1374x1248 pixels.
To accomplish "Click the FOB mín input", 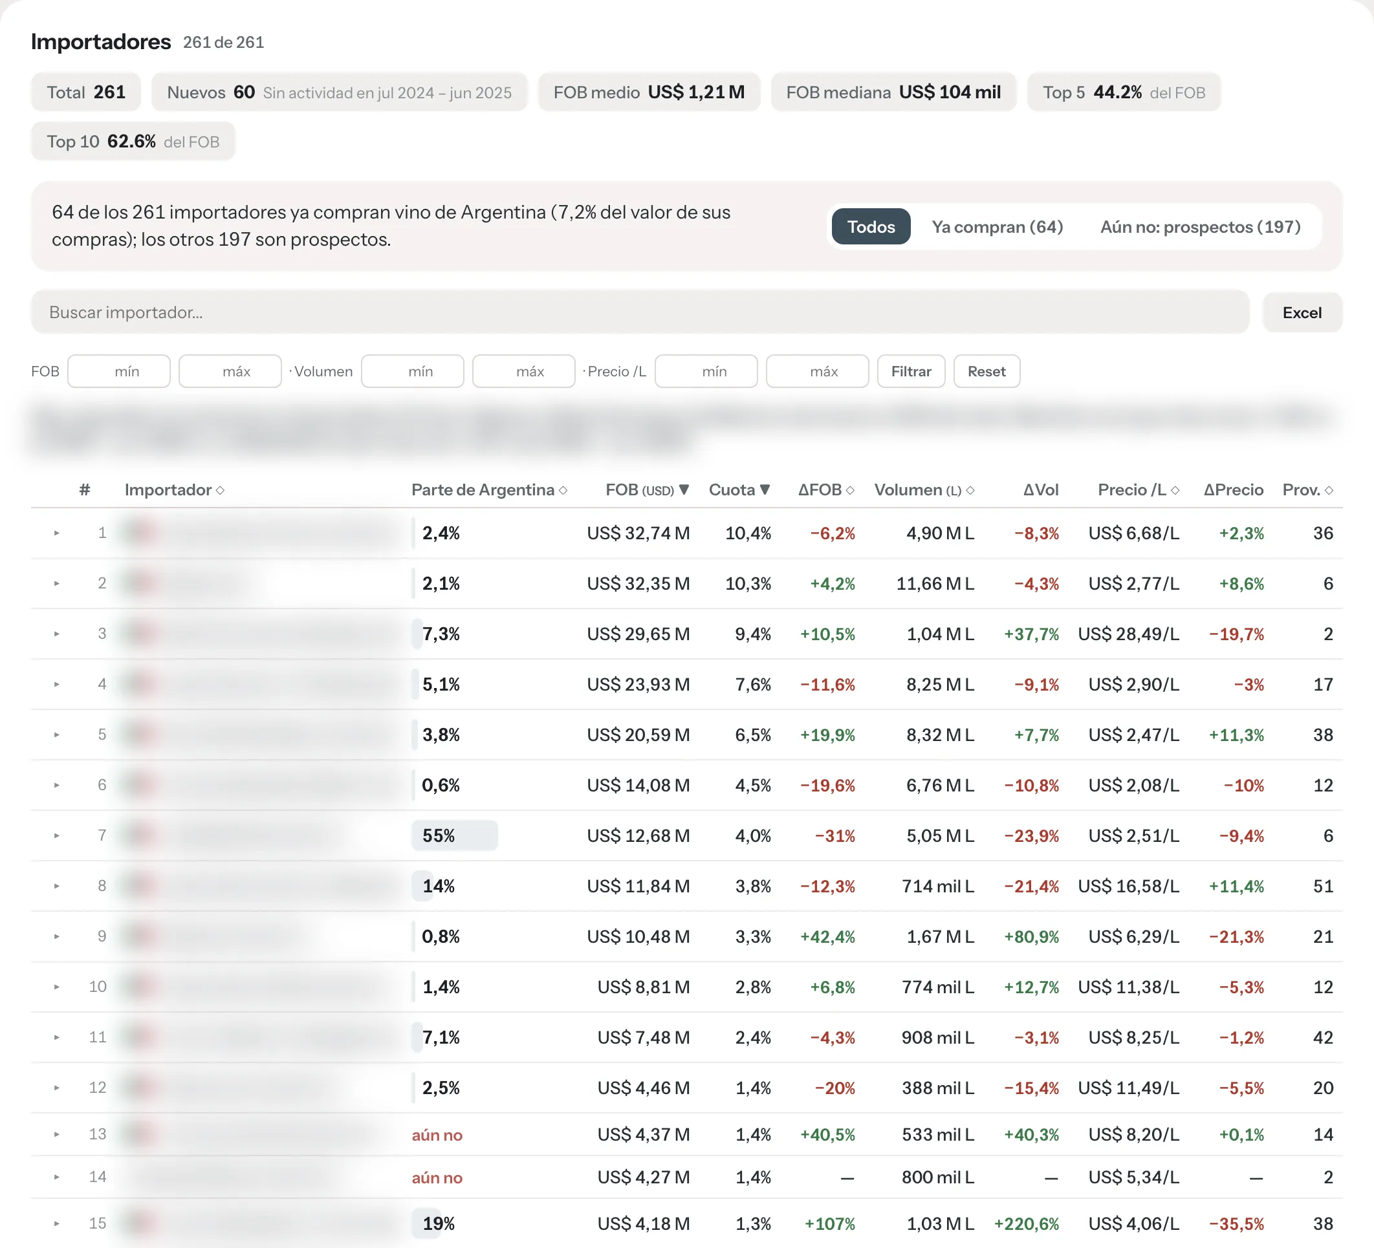I will [x=119, y=371].
